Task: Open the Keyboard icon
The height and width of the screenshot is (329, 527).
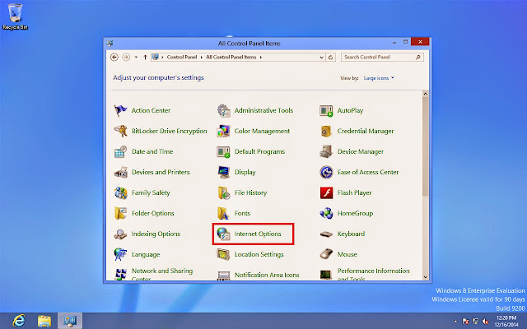Action: pyautogui.click(x=326, y=234)
